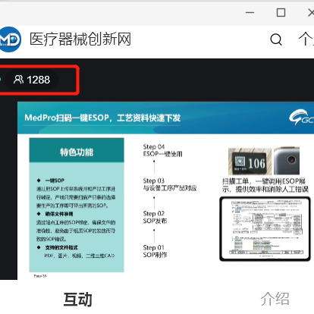Click the 特色功能 panel header
The image size is (314, 314).
pyautogui.click(x=77, y=150)
